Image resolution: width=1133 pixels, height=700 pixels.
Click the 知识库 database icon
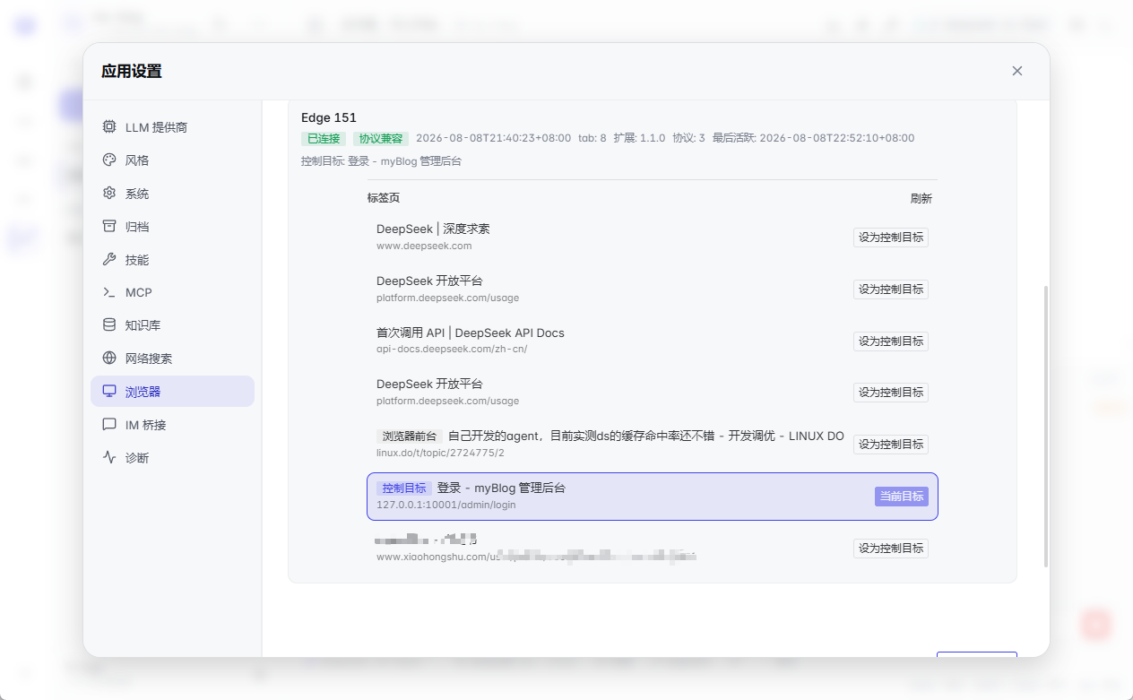[109, 325]
